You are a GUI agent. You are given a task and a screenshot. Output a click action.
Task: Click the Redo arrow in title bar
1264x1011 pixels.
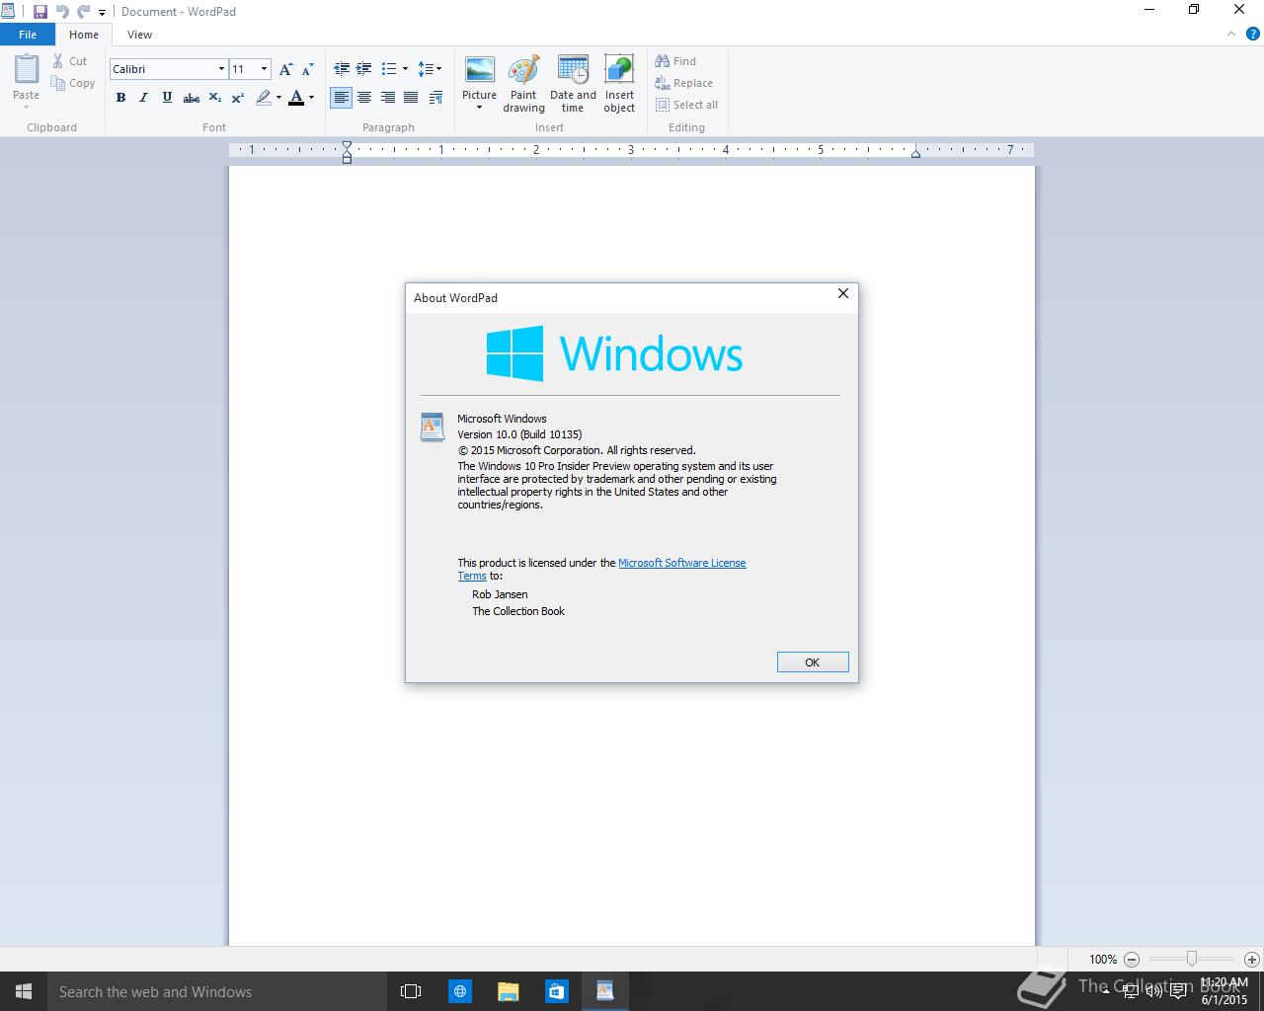pos(83,12)
